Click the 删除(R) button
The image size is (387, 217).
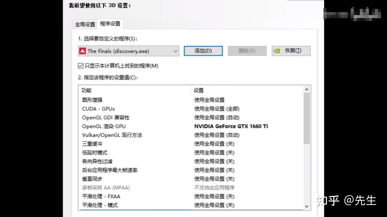point(247,51)
